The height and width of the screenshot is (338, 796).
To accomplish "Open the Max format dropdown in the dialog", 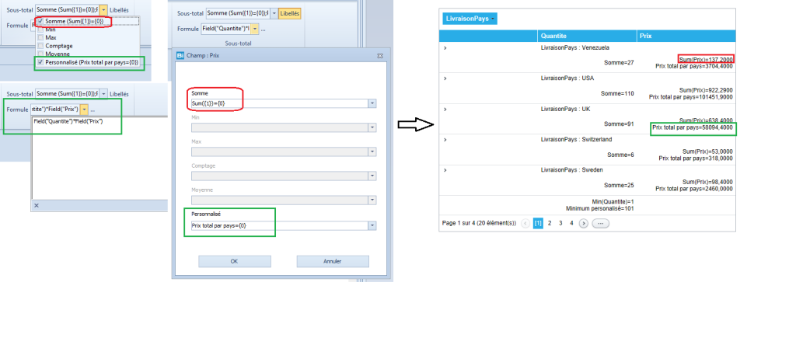I will click(x=372, y=152).
